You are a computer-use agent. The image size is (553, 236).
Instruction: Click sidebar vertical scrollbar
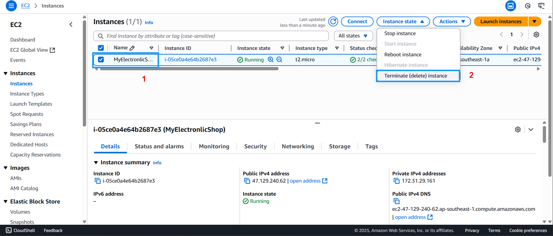click(84, 73)
